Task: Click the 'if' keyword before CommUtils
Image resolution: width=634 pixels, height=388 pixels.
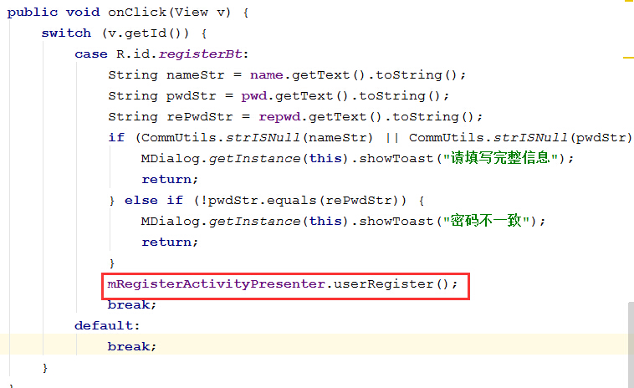Action: pos(116,138)
